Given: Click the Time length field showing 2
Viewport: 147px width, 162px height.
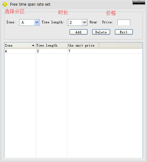Looking at the screenshot, I should click(x=77, y=22).
